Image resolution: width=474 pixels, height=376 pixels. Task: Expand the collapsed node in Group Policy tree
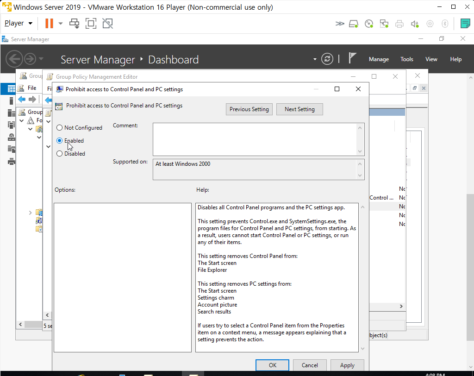[x=30, y=213]
